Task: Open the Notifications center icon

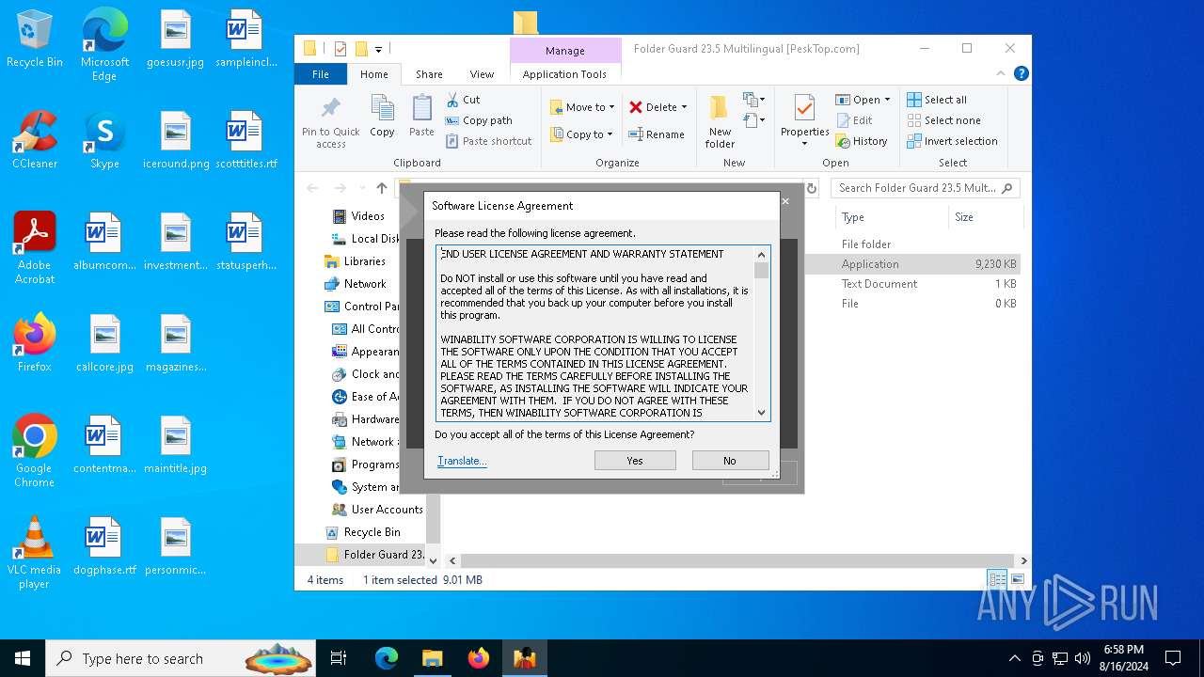Action: pyautogui.click(x=1173, y=658)
